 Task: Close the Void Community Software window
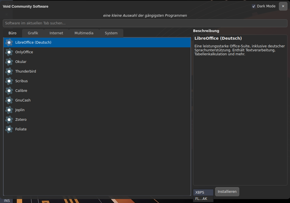[x=283, y=6]
